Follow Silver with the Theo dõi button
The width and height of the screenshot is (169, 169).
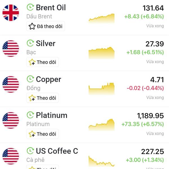point(43,62)
